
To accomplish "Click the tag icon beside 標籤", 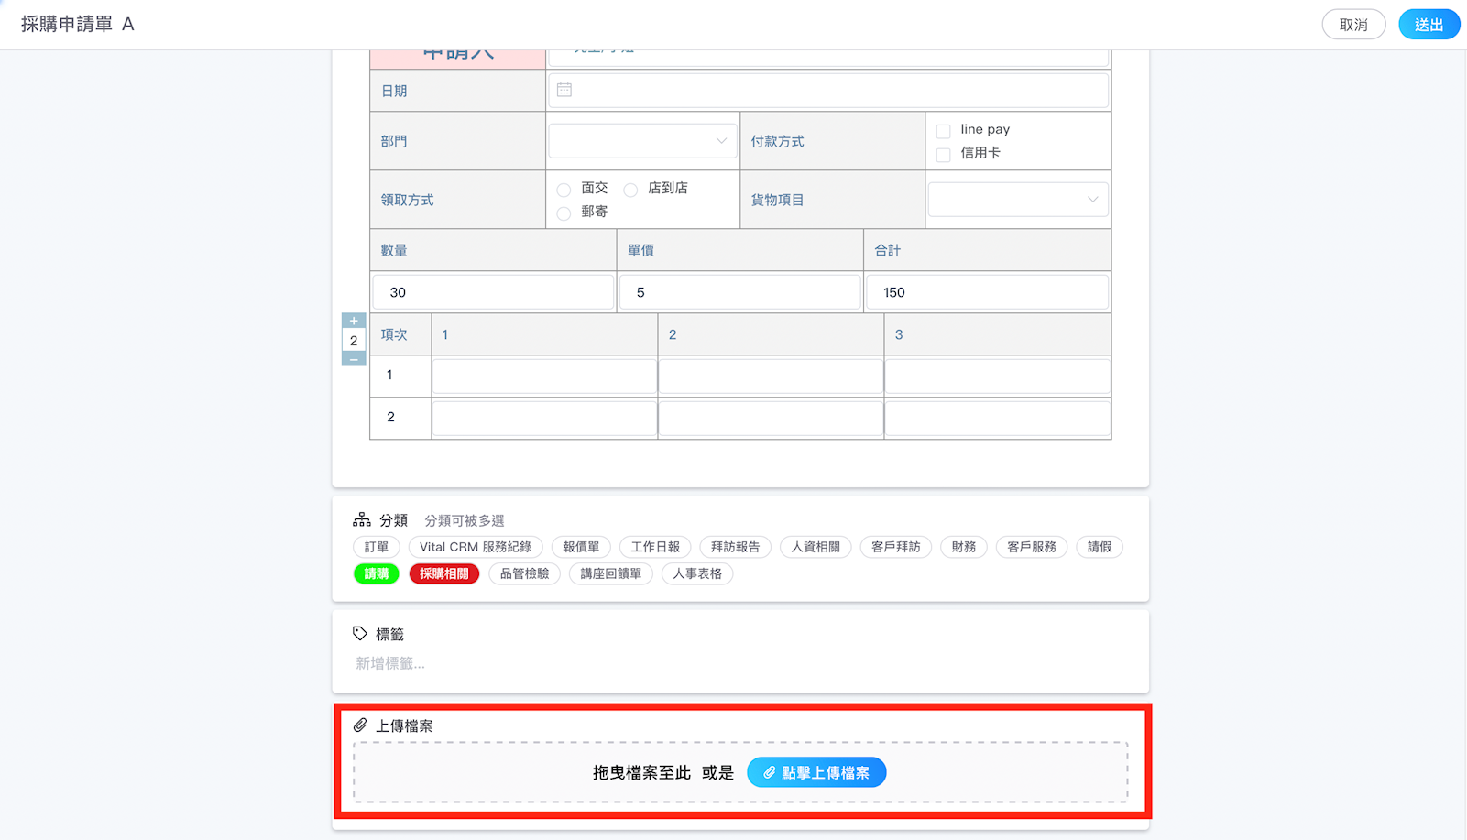I will click(x=360, y=634).
